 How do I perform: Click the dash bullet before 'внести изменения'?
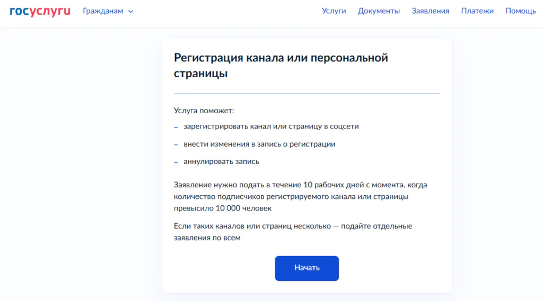[x=176, y=145]
